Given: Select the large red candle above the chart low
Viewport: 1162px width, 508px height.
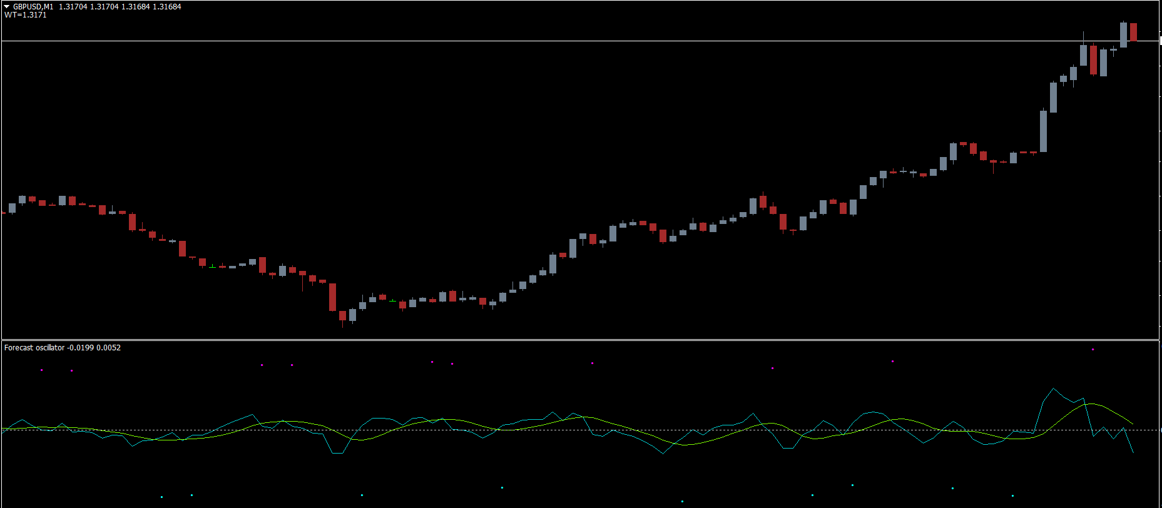Looking at the screenshot, I should (332, 297).
